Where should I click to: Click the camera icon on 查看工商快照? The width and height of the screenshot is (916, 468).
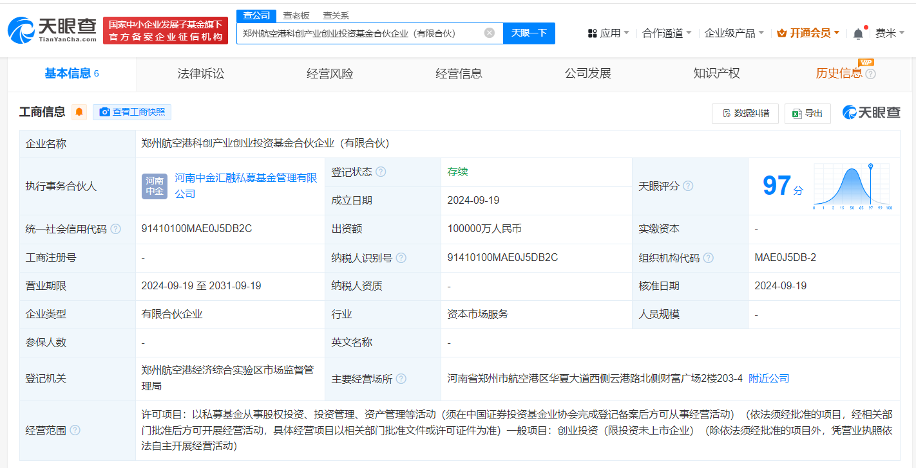click(105, 112)
